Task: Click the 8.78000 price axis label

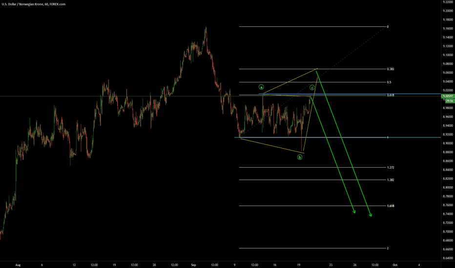Action: (x=448, y=196)
